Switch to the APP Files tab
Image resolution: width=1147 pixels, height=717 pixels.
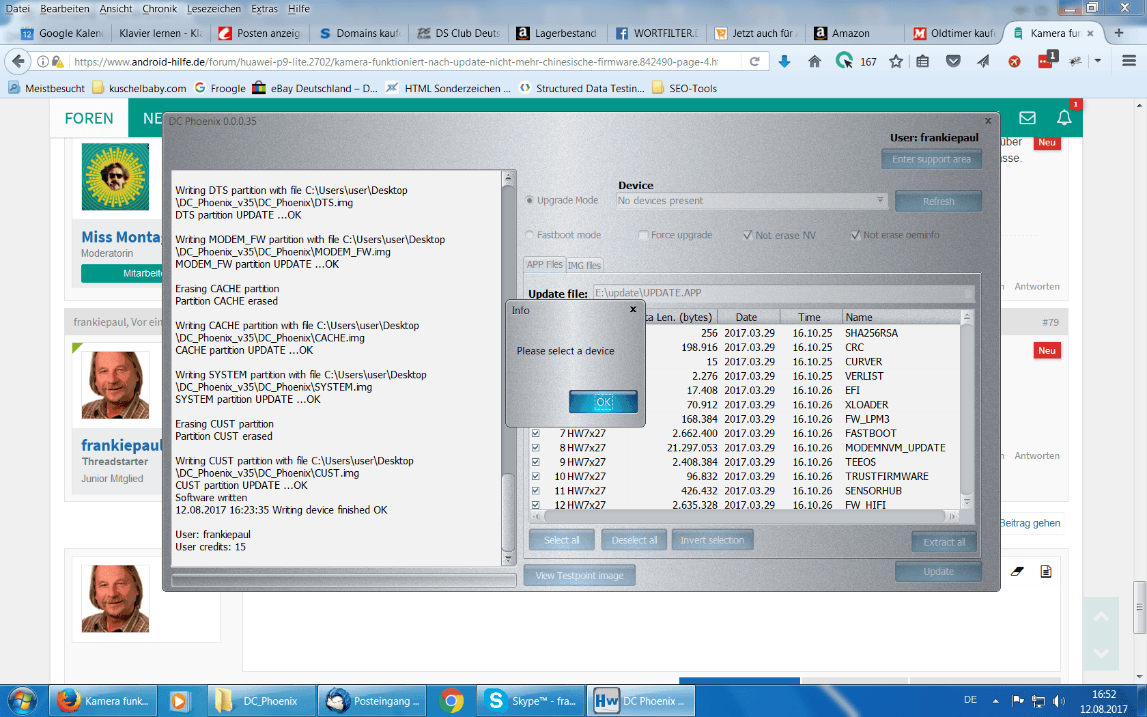(x=544, y=264)
